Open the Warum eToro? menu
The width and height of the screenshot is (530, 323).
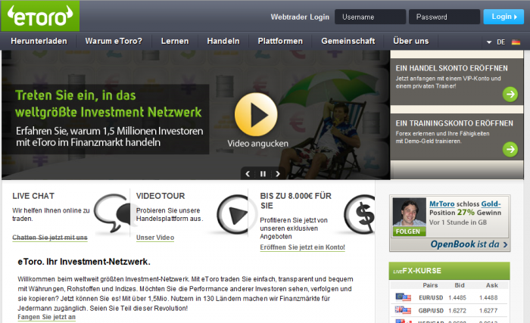(x=114, y=41)
